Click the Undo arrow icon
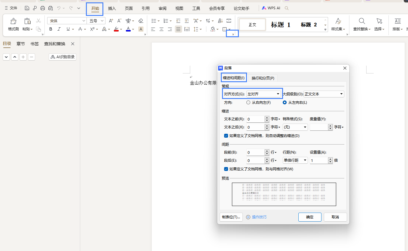The width and height of the screenshot is (408, 251). pos(59,8)
